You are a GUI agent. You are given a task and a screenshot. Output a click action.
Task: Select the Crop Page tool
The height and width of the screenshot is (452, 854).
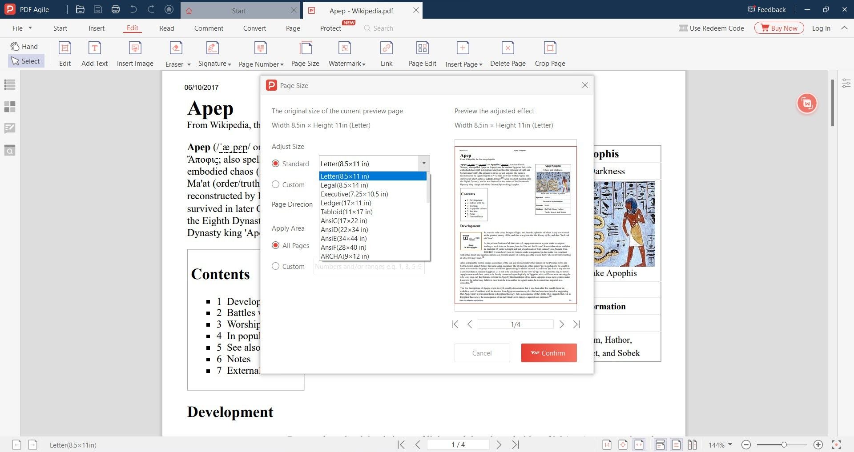click(x=550, y=52)
